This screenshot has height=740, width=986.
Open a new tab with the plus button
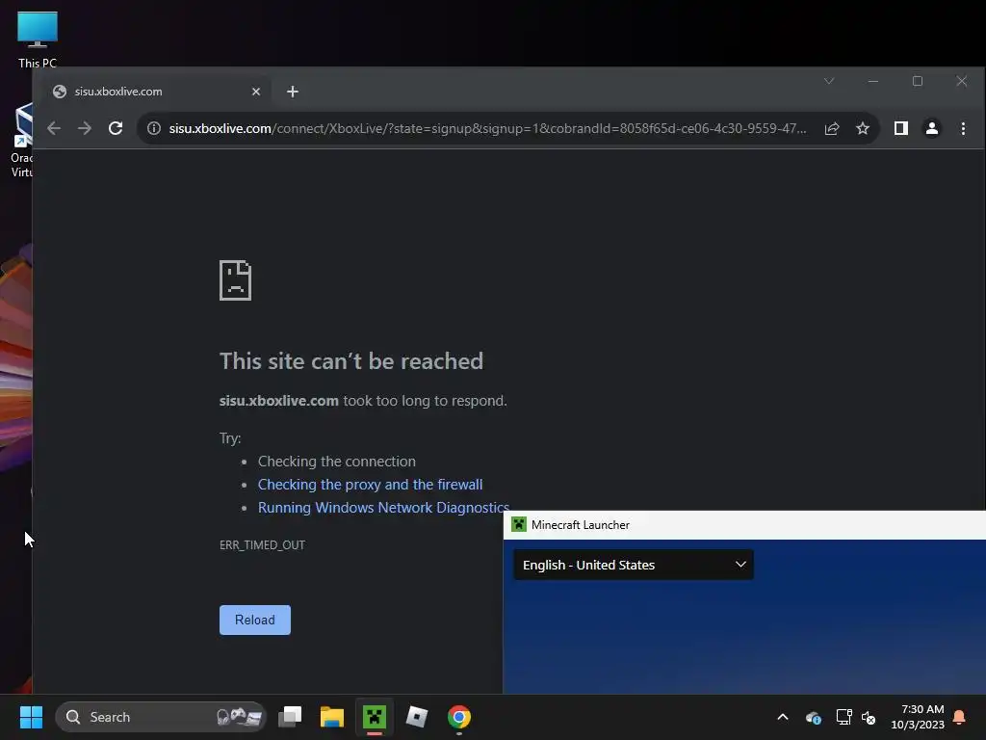[x=293, y=92]
